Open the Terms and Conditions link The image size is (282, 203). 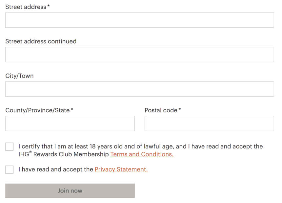(142, 154)
